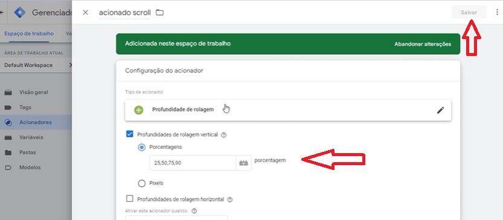Click the trigger name acionado scroll
The height and width of the screenshot is (220, 503).
pyautogui.click(x=125, y=13)
